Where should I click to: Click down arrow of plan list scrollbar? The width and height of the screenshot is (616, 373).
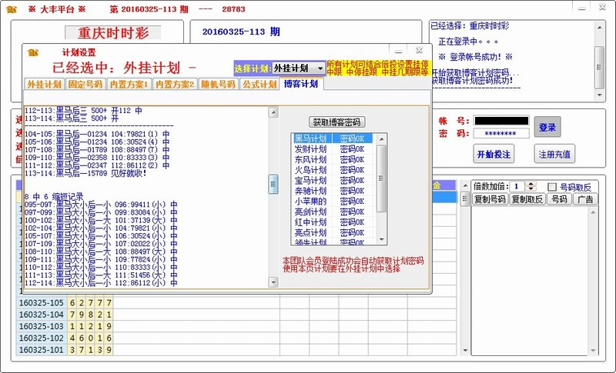coord(381,240)
